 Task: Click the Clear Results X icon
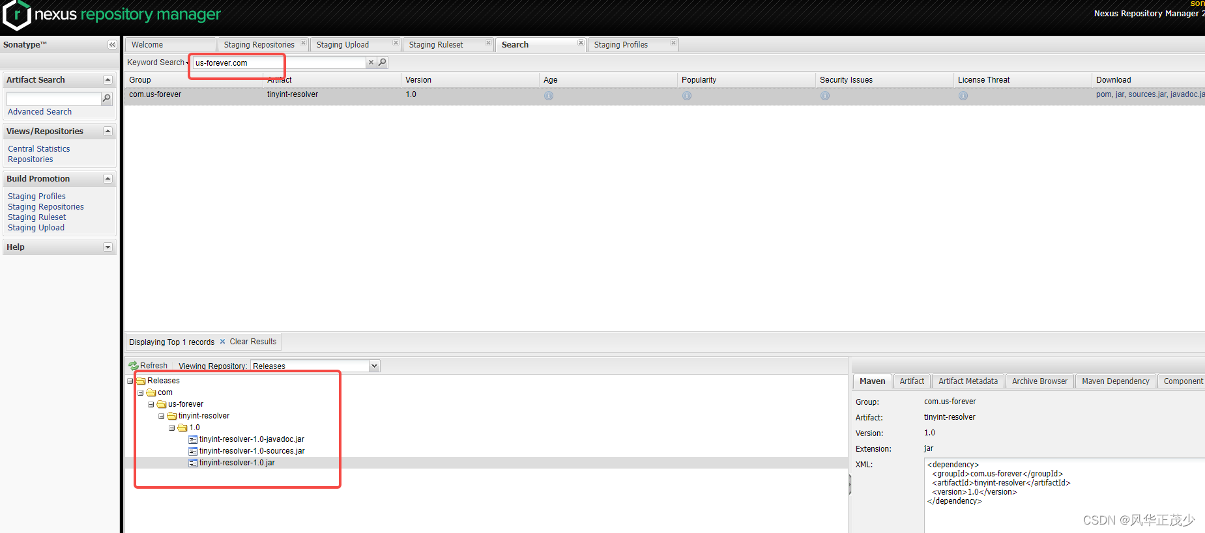222,342
